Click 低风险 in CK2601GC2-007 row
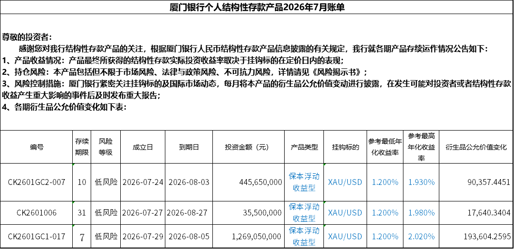The height and width of the screenshot is (249, 514). [106, 182]
